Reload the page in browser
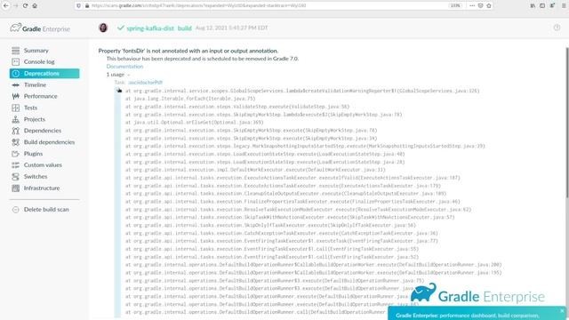The height and width of the screenshot is (320, 569). click(x=25, y=6)
